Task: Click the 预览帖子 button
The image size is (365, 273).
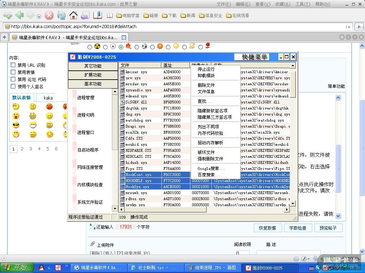Action: (328, 228)
